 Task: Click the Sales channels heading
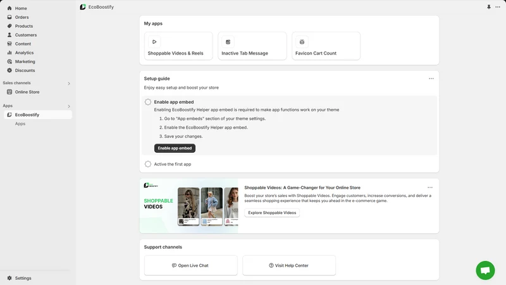coord(17,83)
